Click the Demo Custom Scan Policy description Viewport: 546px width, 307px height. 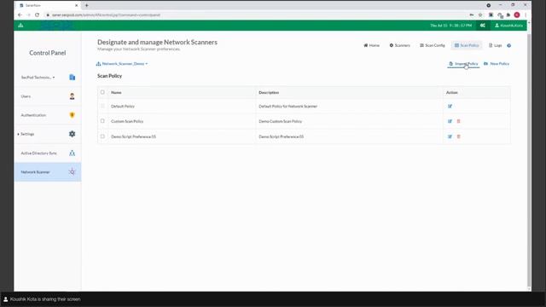(x=281, y=121)
